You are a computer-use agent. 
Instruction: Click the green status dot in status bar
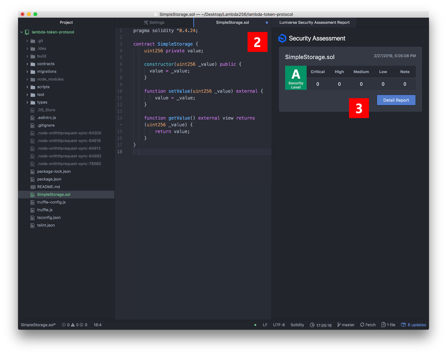[x=255, y=325]
